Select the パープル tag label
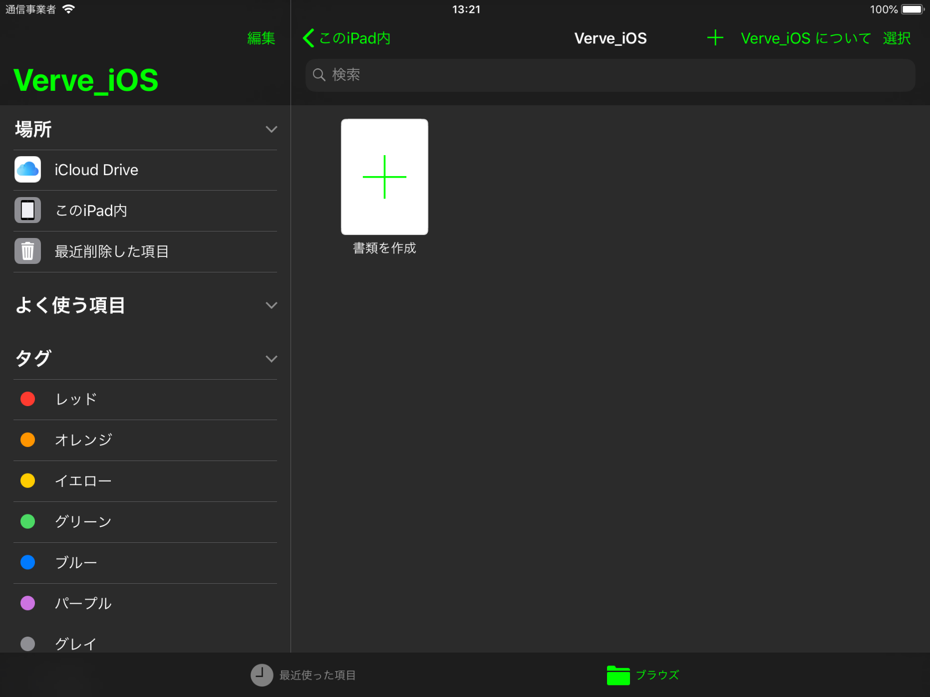Image resolution: width=930 pixels, height=697 pixels. click(x=83, y=604)
